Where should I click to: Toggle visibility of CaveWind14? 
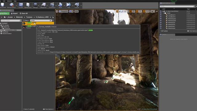pos(161,17)
